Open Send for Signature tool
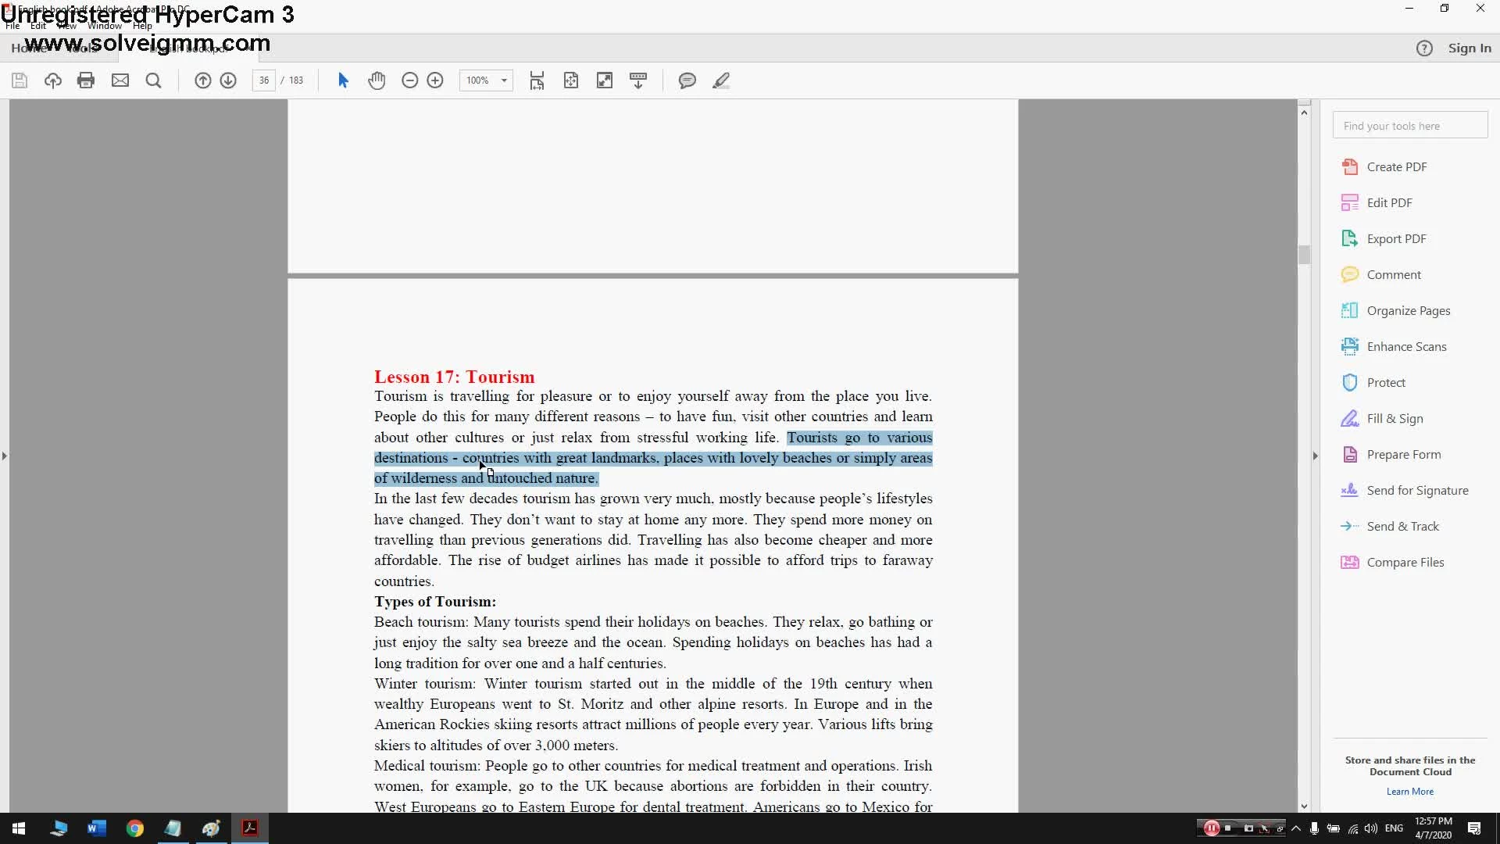This screenshot has height=844, width=1500. (x=1405, y=491)
